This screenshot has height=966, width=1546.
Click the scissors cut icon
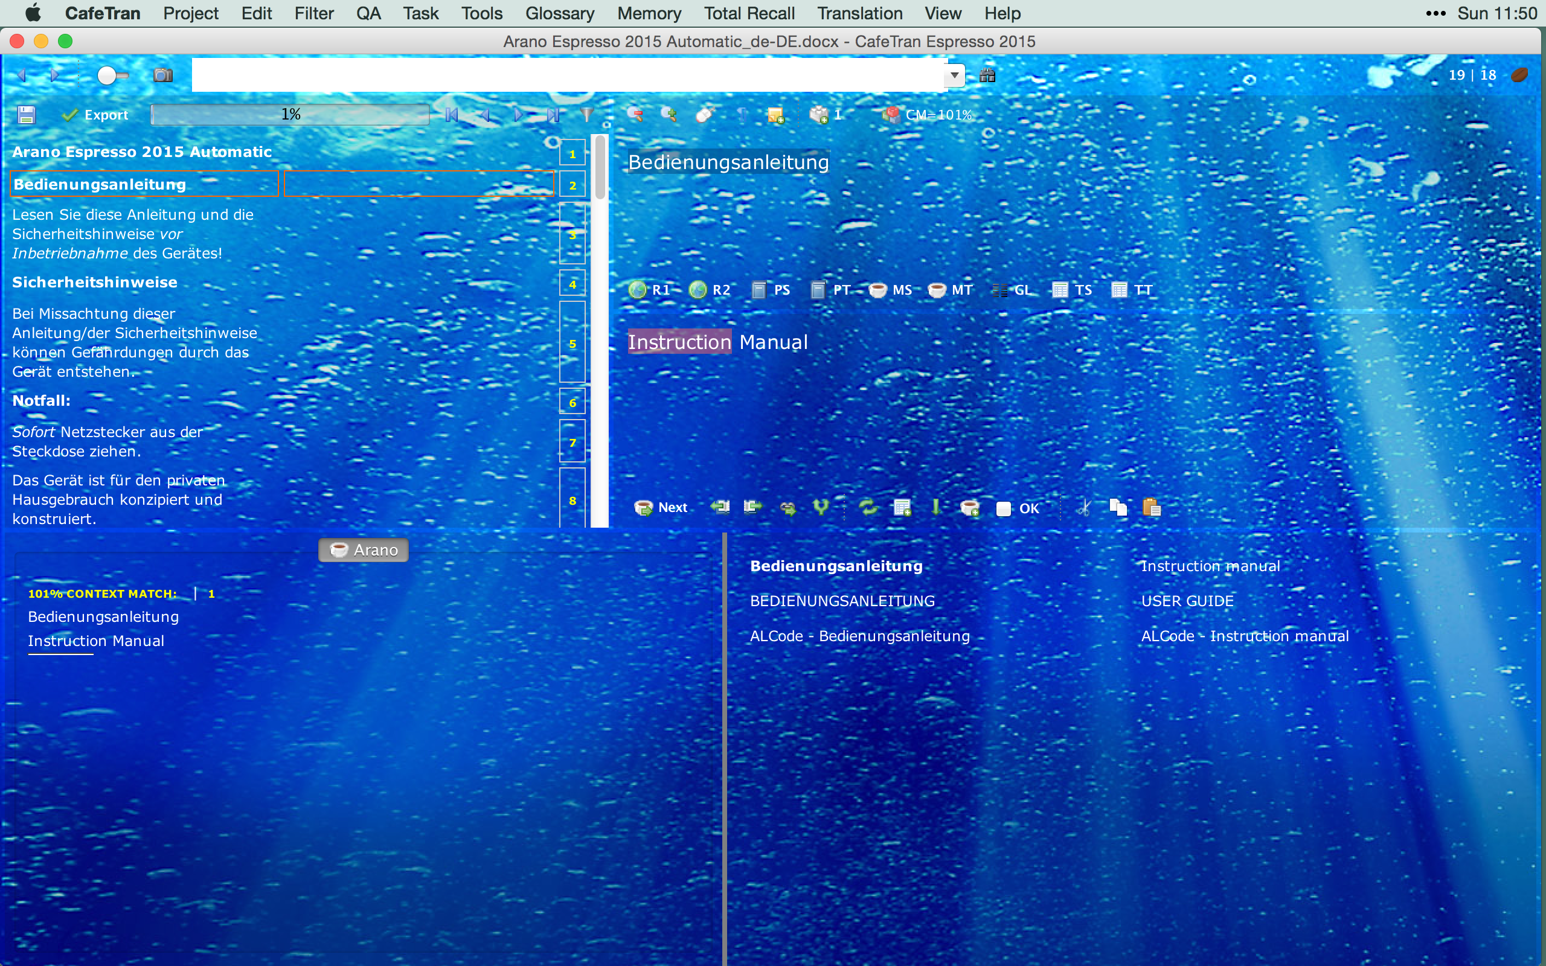[1083, 508]
